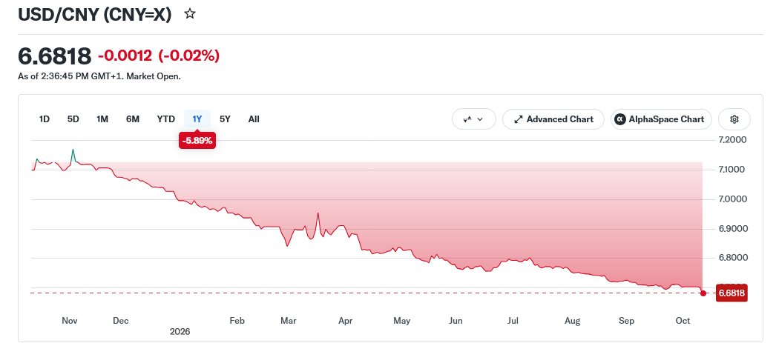Add USD/CNY to watchlist with star icon
This screenshot has height=343, width=776.
coord(189,14)
